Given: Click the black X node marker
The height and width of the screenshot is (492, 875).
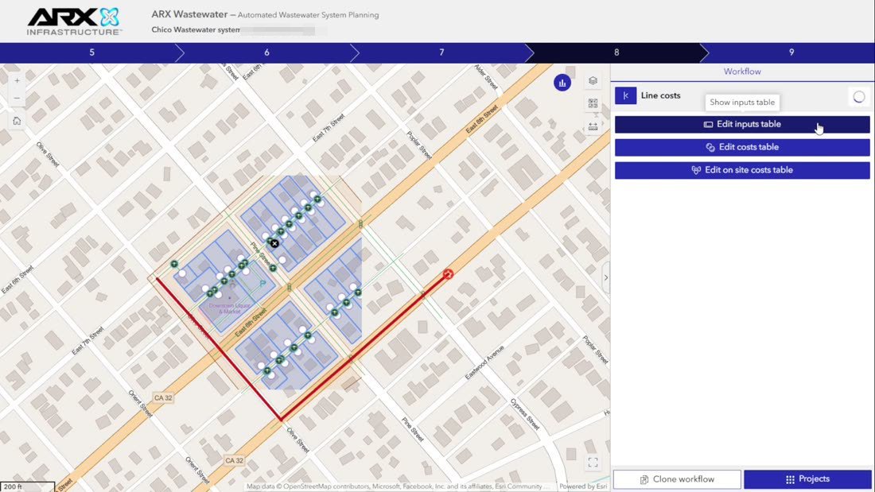Looking at the screenshot, I should [274, 244].
